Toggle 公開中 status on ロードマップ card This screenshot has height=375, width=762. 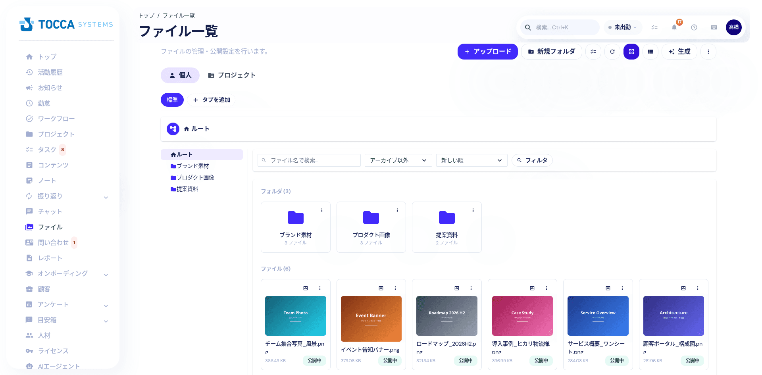point(466,360)
